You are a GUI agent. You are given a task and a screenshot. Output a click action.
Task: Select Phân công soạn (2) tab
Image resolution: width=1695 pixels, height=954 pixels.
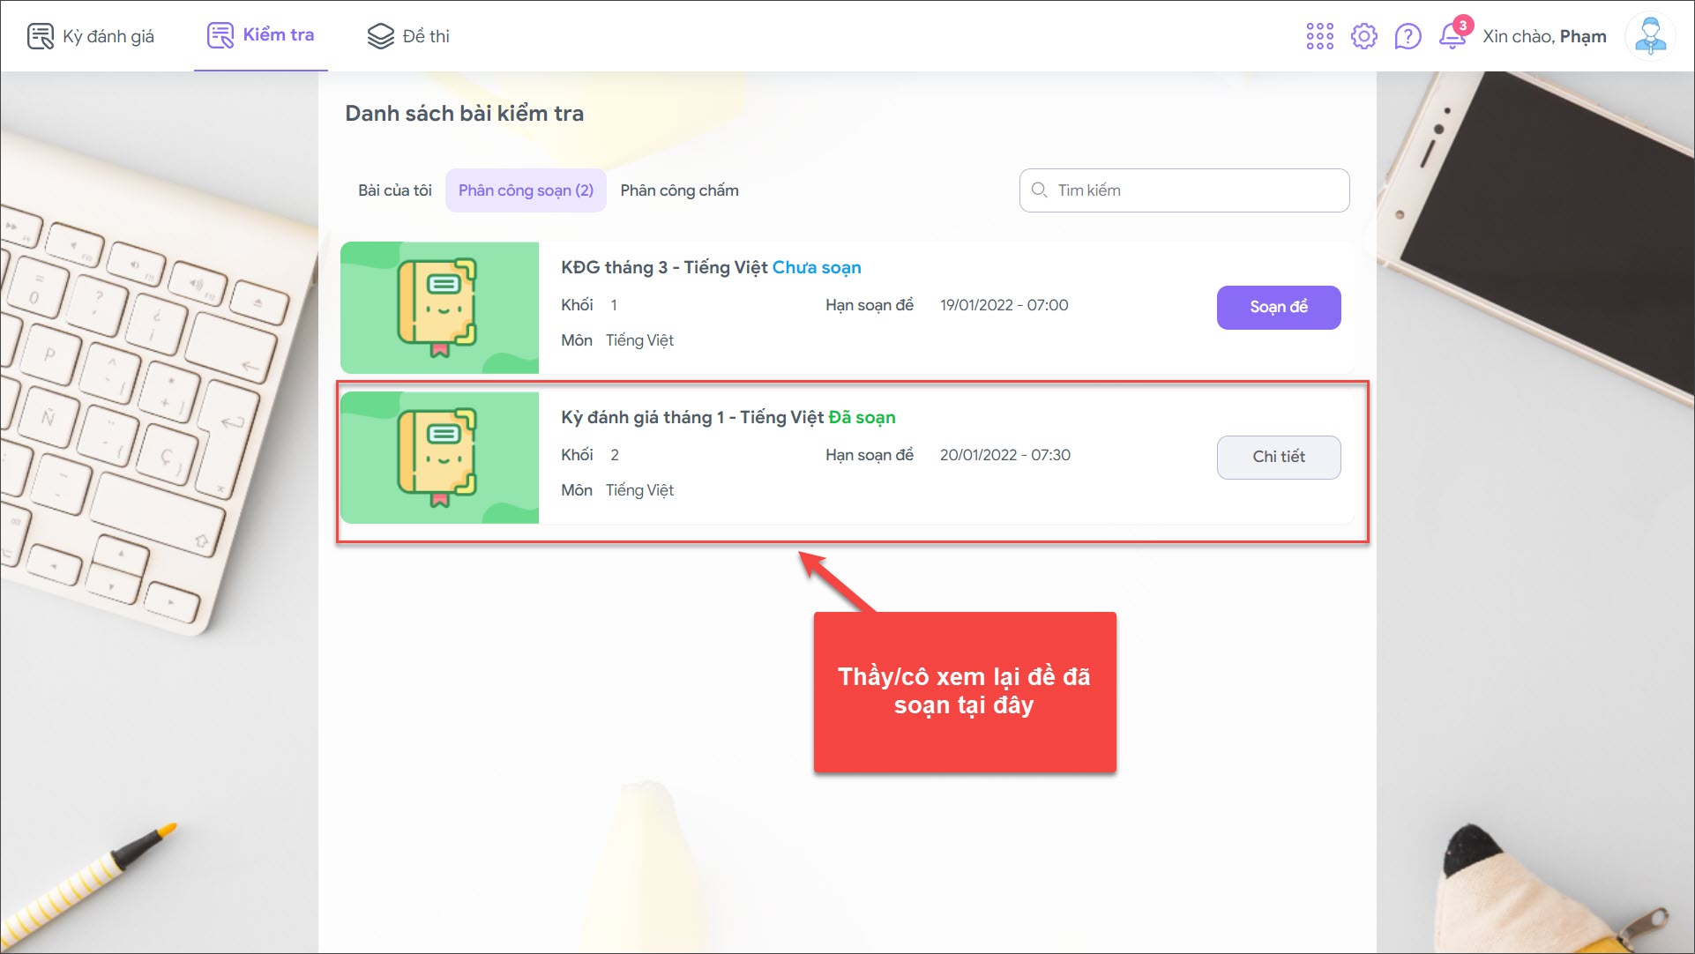click(526, 190)
